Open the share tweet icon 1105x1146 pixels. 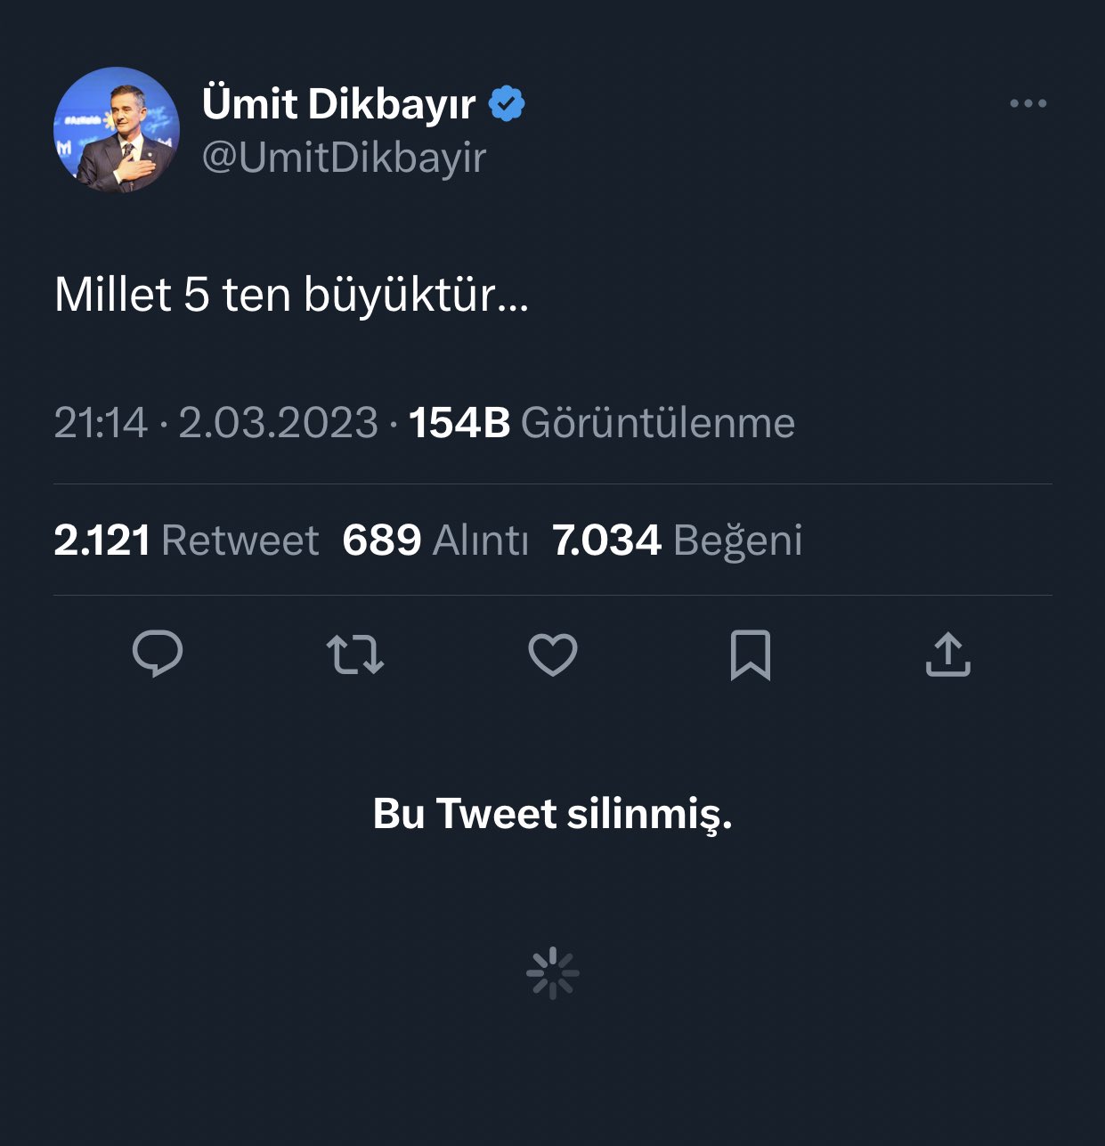[947, 654]
